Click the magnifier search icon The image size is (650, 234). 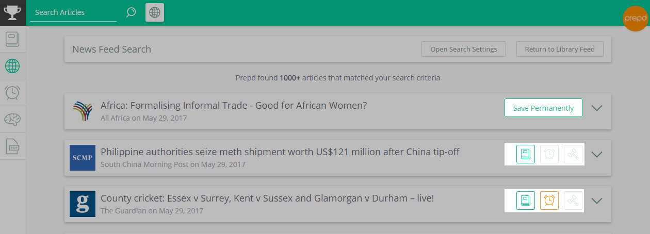point(131,12)
